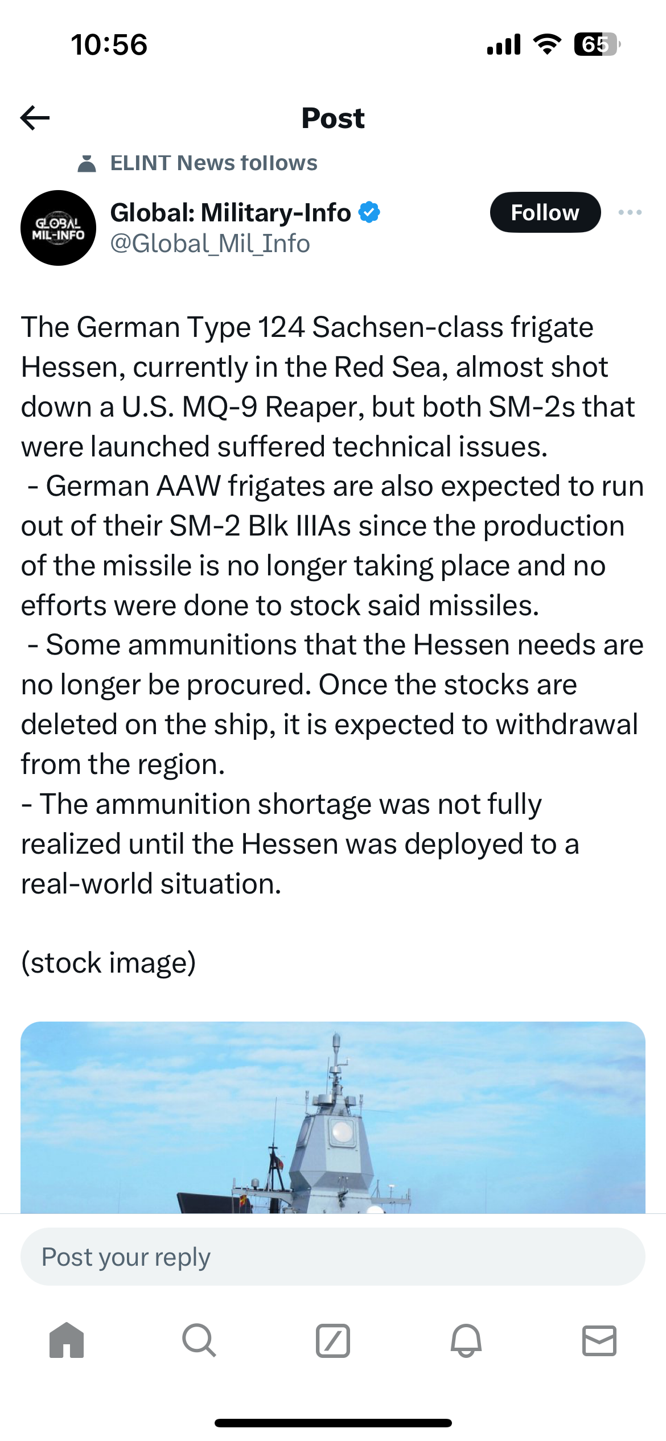This screenshot has width=666, height=1441.
Task: Tap the Post header title
Action: pos(333,118)
